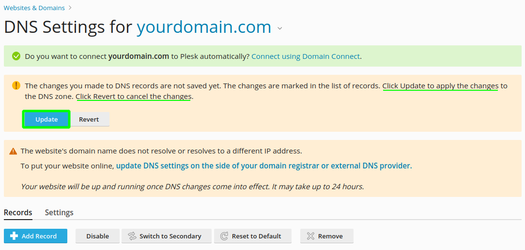Open the Websites & Domains breadcrumb link

click(x=34, y=8)
